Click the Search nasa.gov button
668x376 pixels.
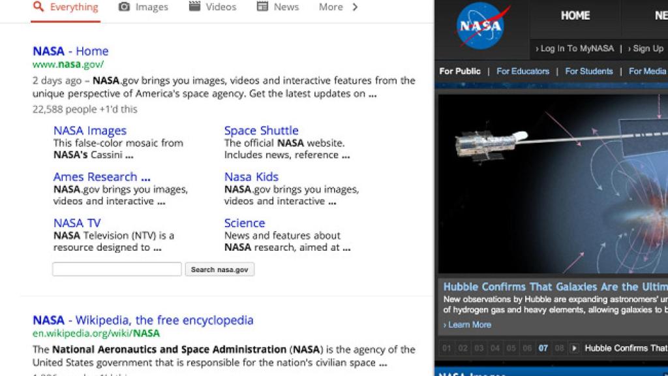(x=219, y=270)
